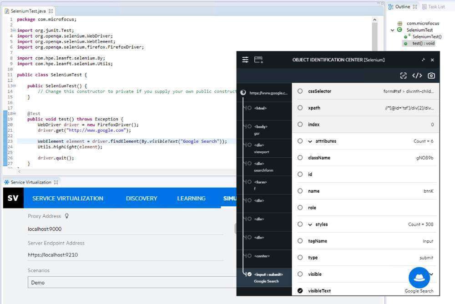
Task: Collapse the SeleniumTest node in Outline
Action: [x=393, y=30]
